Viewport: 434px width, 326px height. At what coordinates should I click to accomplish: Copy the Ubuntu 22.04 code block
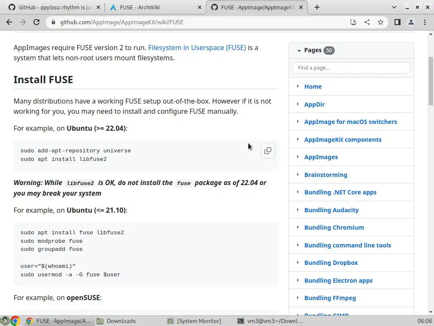point(268,151)
